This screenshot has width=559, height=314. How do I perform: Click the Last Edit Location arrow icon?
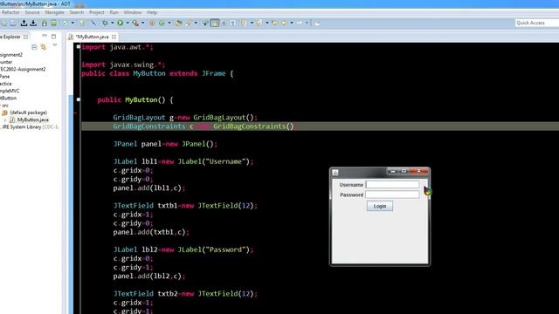click(x=275, y=23)
